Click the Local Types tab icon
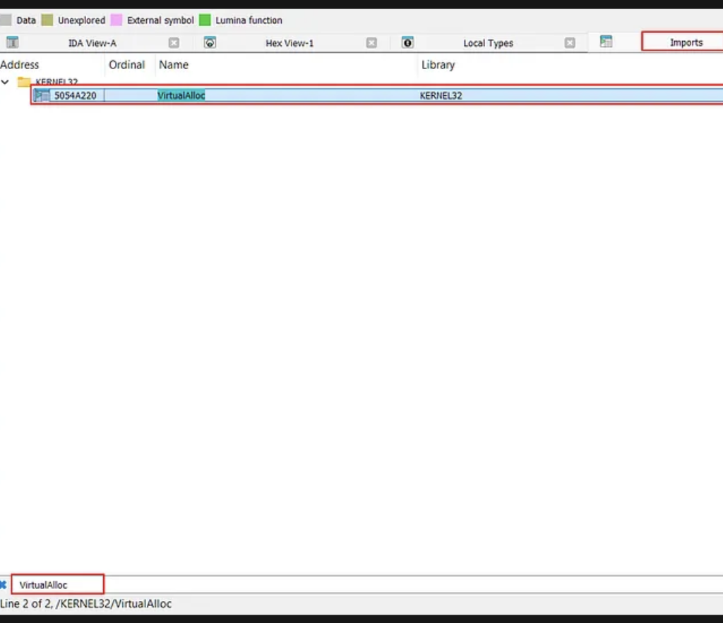The height and width of the screenshot is (623, 723). (407, 42)
